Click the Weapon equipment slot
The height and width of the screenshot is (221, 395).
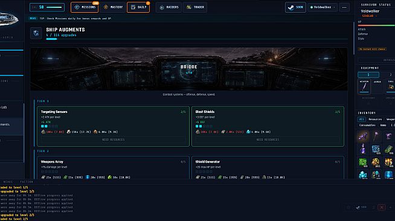[x=364, y=86]
